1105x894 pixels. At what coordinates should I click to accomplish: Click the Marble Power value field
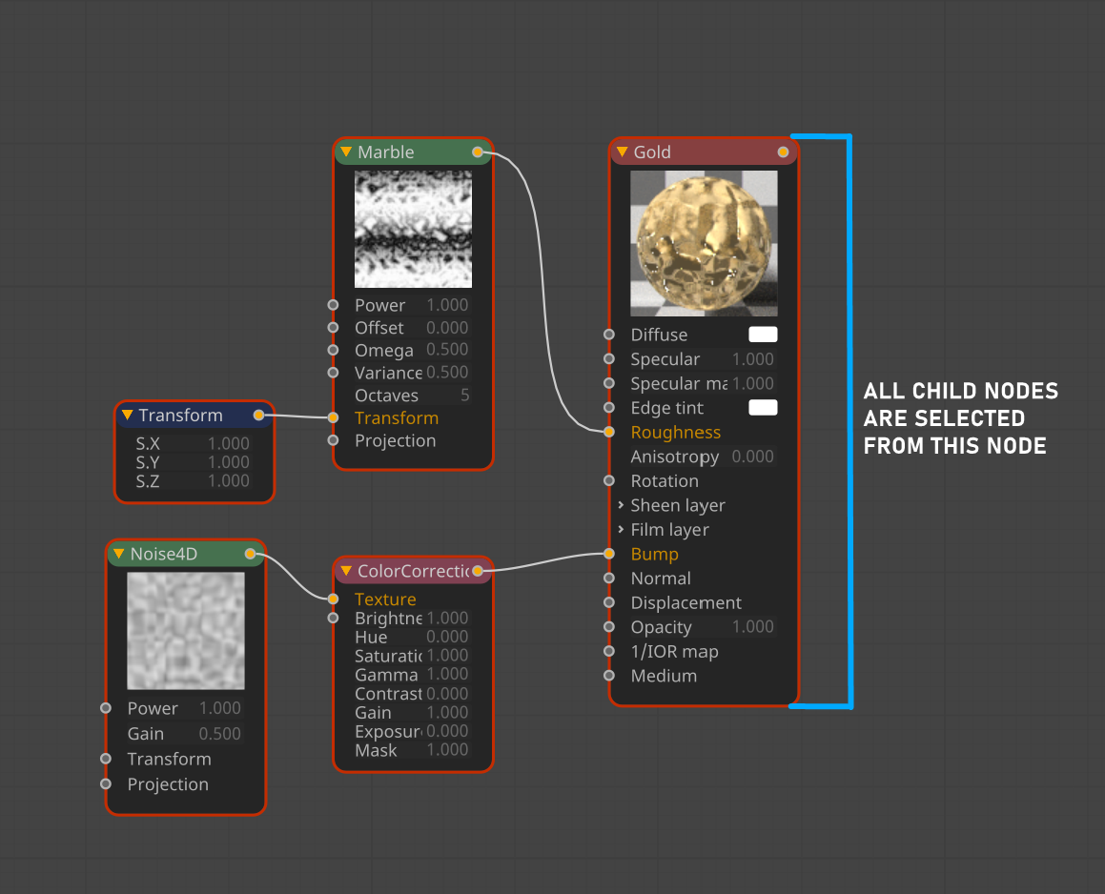coord(446,306)
